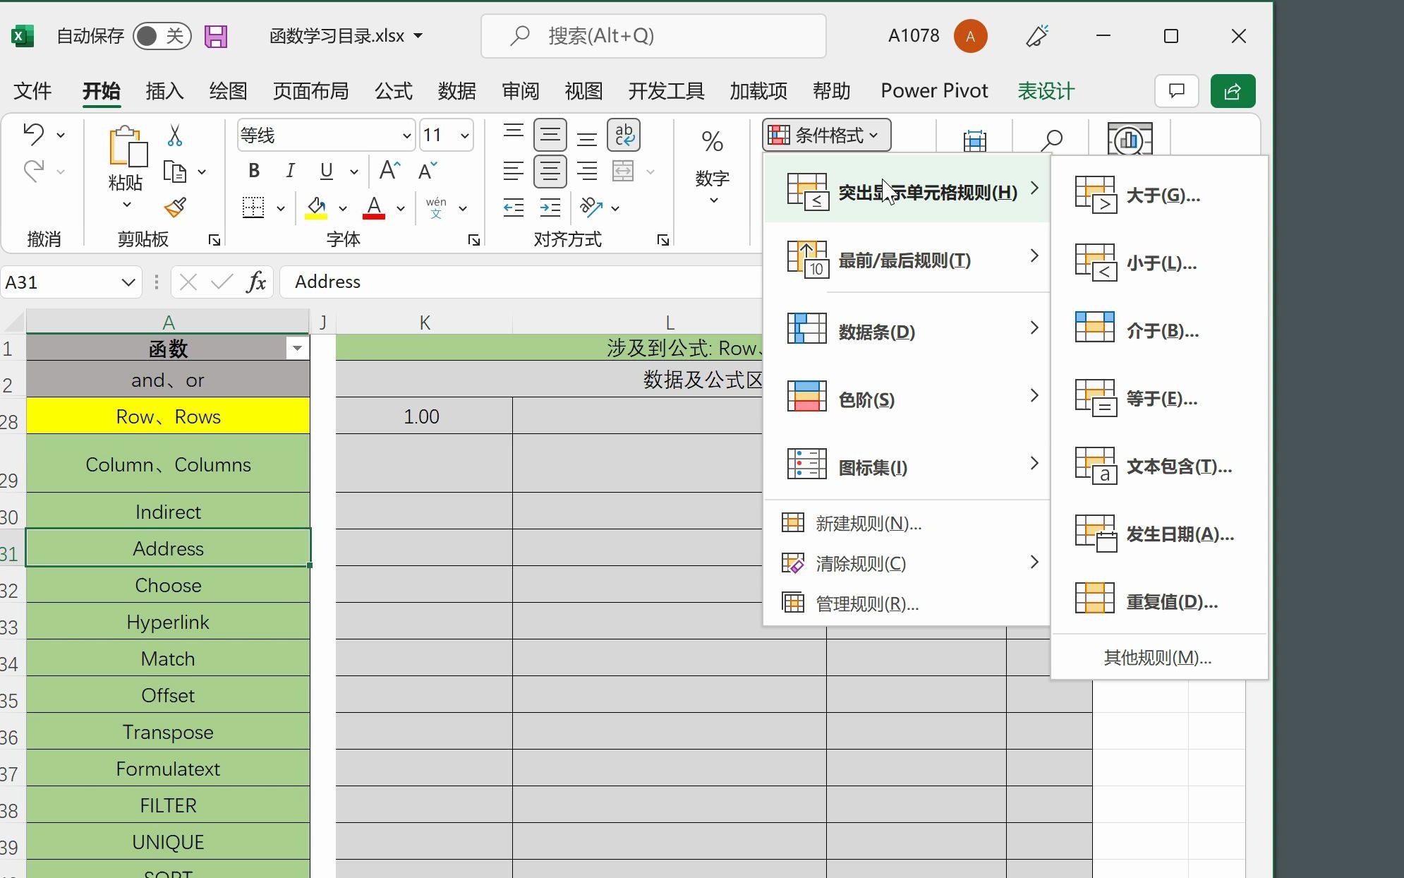Expand the font size dropdown
This screenshot has height=878, width=1404.
click(465, 136)
